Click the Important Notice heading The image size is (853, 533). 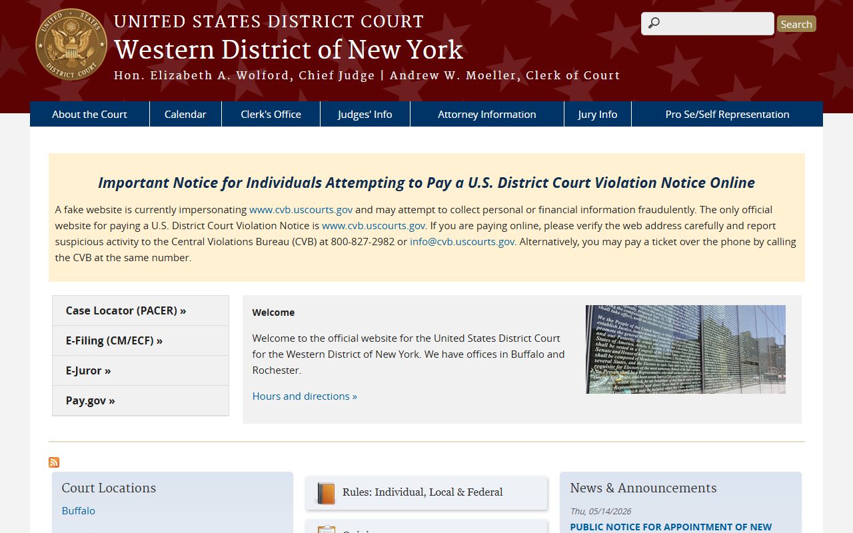pyautogui.click(x=426, y=183)
